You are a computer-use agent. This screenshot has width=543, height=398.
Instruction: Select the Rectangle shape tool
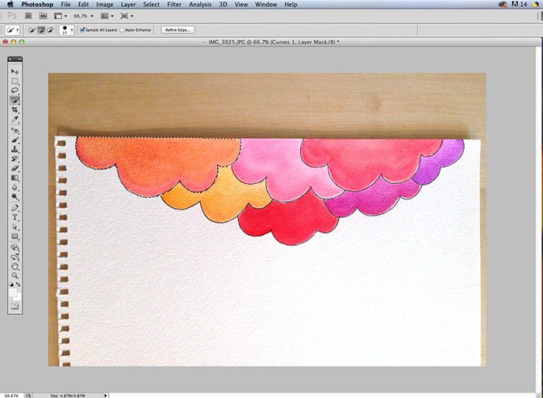[15, 237]
